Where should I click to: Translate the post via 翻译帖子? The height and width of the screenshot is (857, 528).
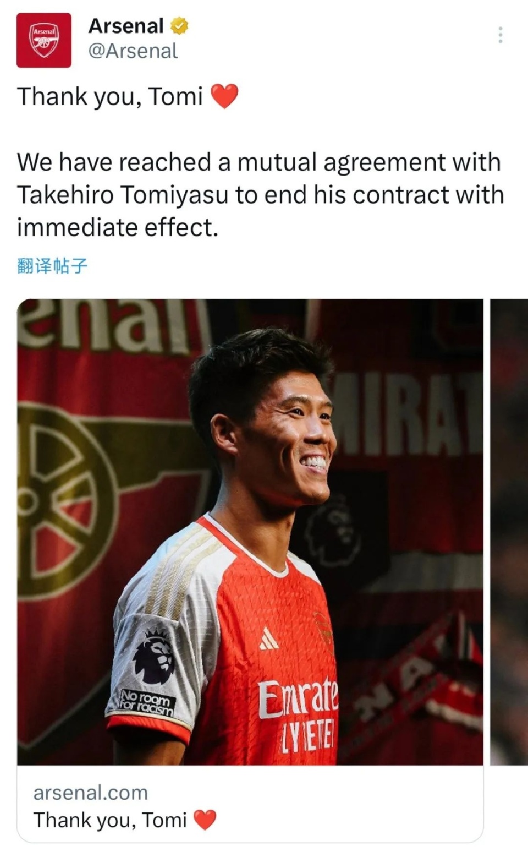(x=52, y=266)
